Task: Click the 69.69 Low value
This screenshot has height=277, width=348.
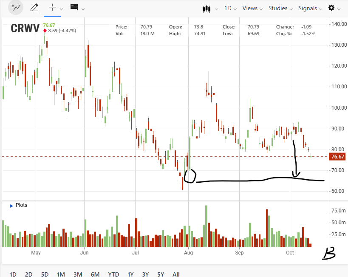Action: click(x=253, y=34)
